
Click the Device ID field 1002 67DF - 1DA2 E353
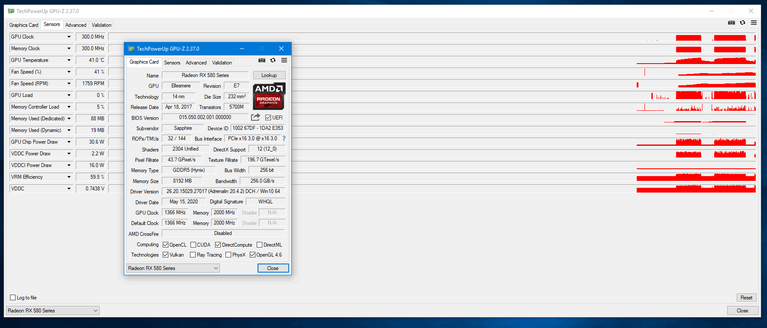pyautogui.click(x=258, y=128)
